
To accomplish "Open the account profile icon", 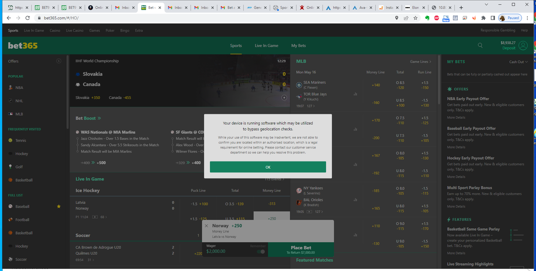I will (x=523, y=46).
